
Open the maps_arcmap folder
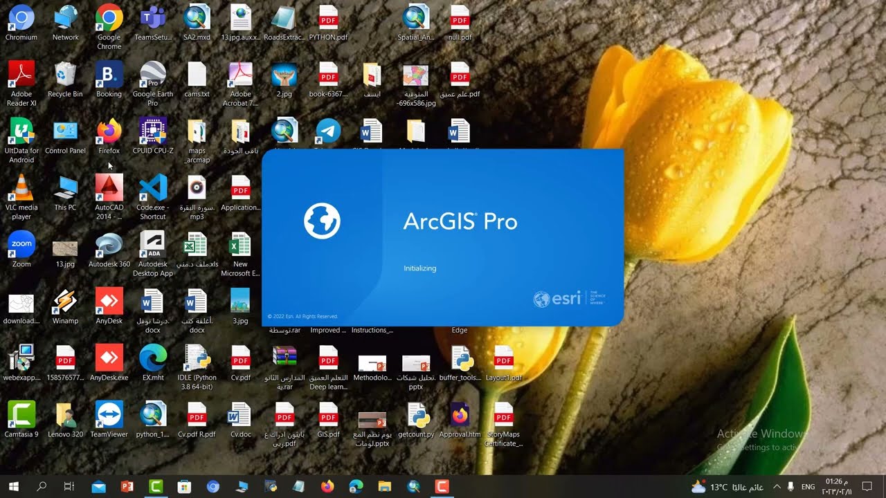[197, 141]
